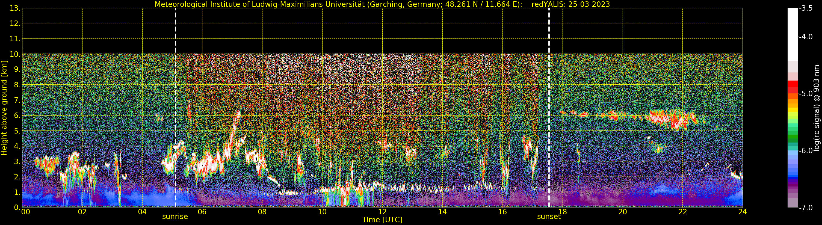Click the '18' time tick label
822x225 pixels.
pyautogui.click(x=563, y=212)
